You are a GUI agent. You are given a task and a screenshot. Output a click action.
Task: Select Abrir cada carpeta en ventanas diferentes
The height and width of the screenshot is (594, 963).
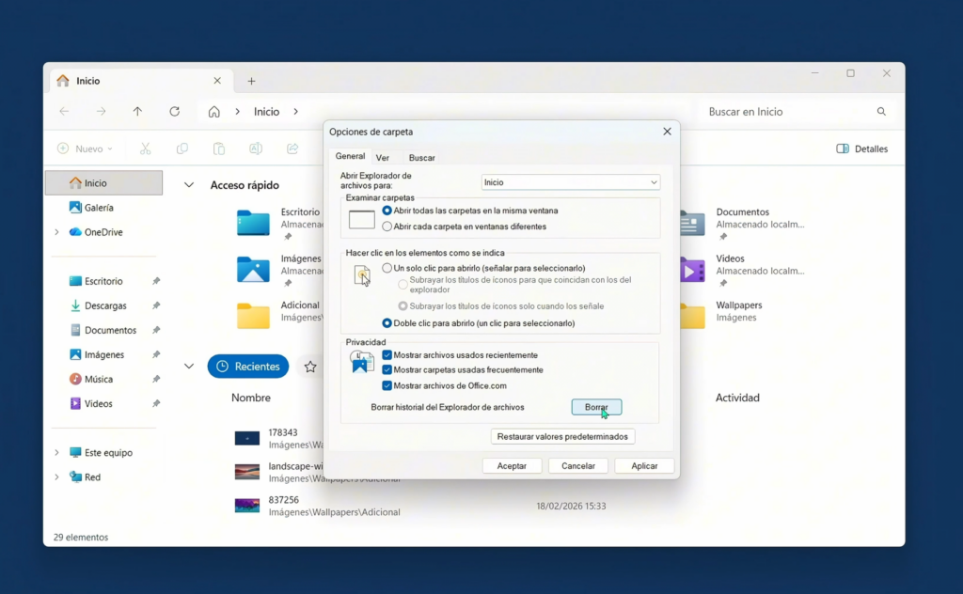(387, 227)
